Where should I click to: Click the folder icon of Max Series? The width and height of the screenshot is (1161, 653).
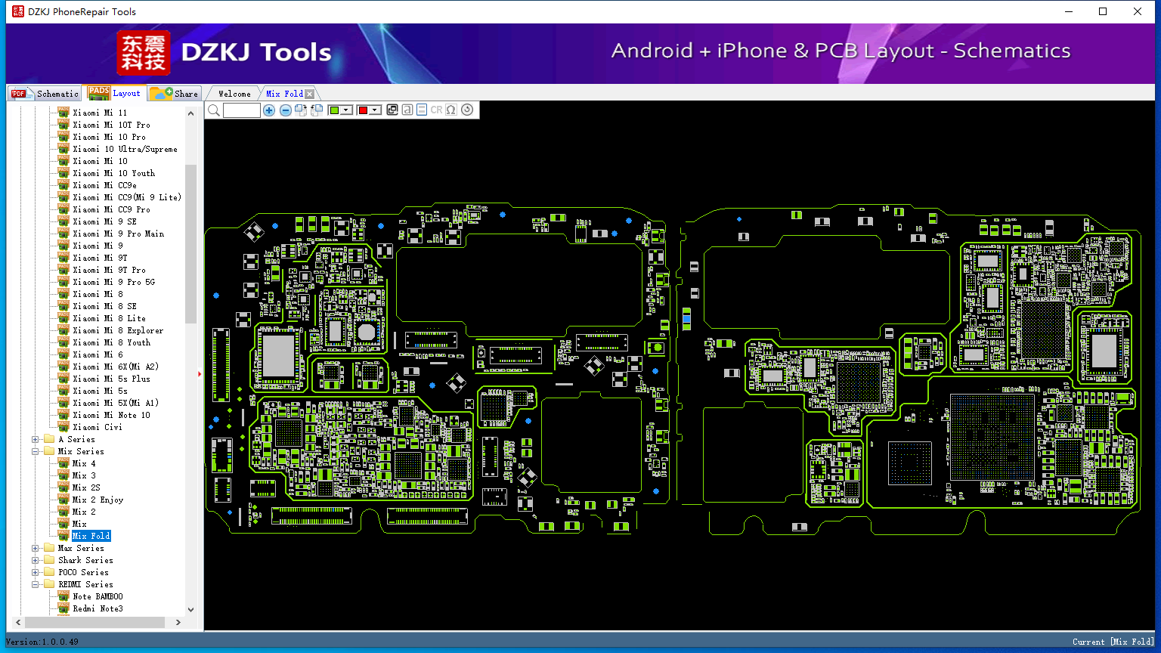click(x=49, y=548)
